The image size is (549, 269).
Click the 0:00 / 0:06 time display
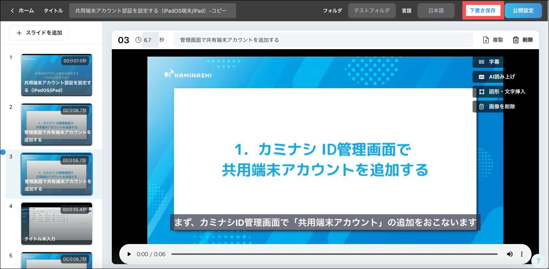pos(151,254)
